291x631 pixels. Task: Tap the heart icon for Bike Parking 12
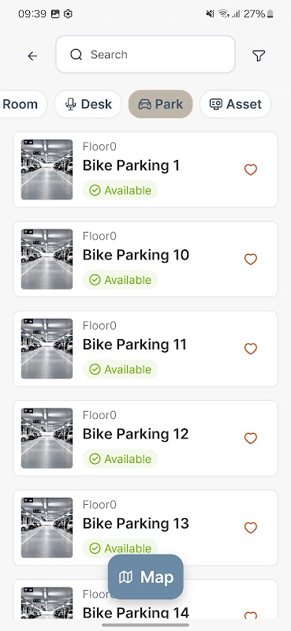[x=251, y=439]
